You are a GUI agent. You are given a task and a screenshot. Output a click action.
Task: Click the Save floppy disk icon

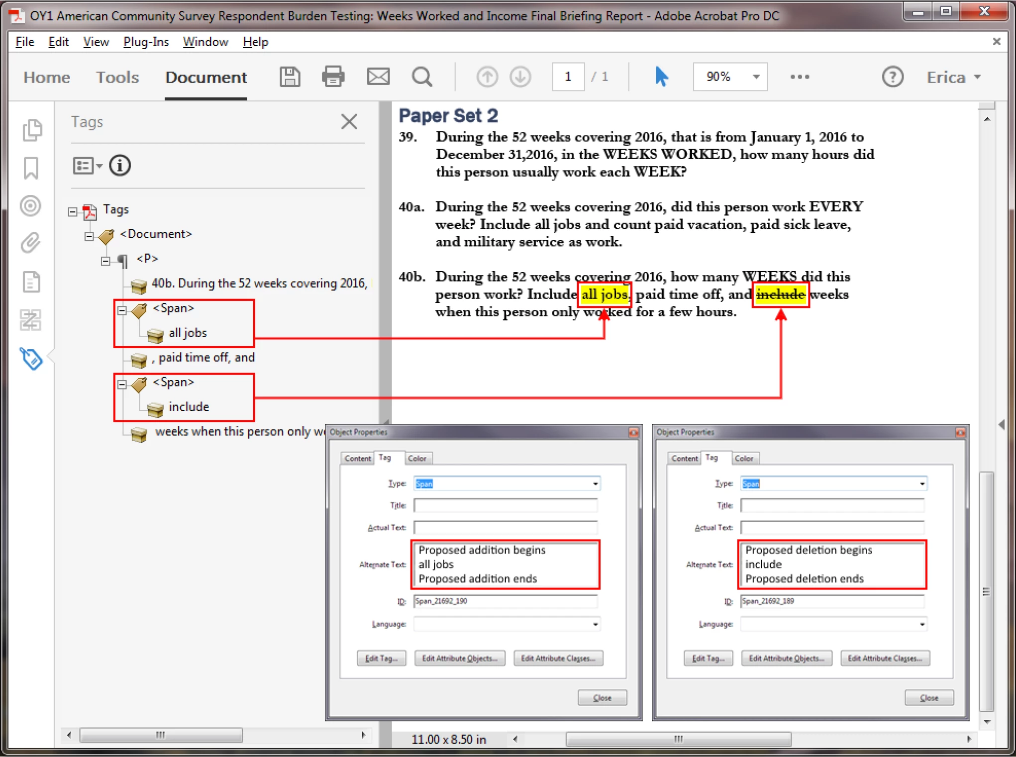click(290, 77)
